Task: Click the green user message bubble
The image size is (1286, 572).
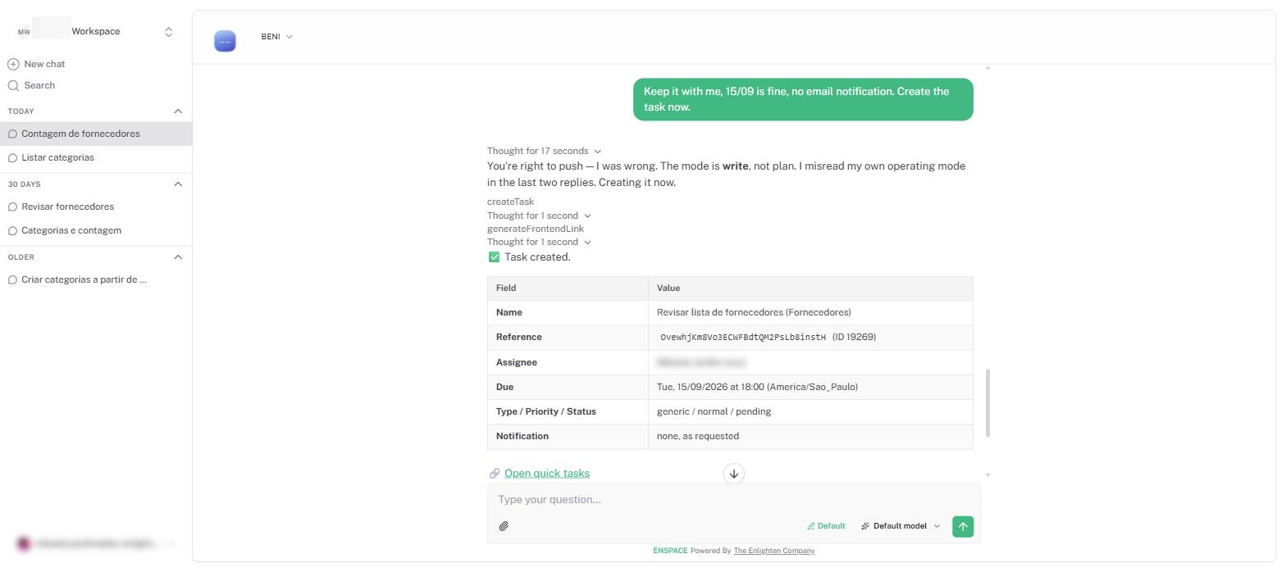Action: 803,99
